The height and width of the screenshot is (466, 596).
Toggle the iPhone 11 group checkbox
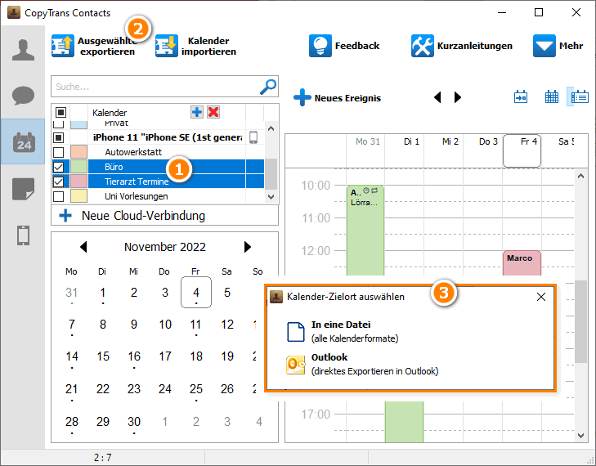tap(59, 137)
